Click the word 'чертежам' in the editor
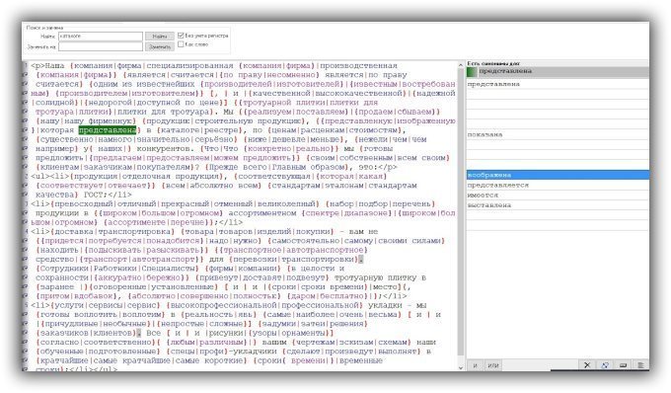This screenshot has width=671, height=393. pos(316,342)
